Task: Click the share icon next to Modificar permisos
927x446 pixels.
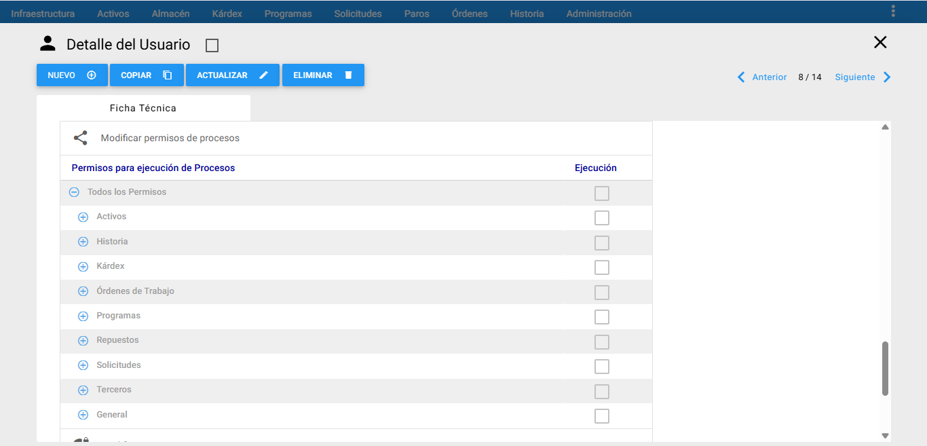Action: (x=80, y=138)
